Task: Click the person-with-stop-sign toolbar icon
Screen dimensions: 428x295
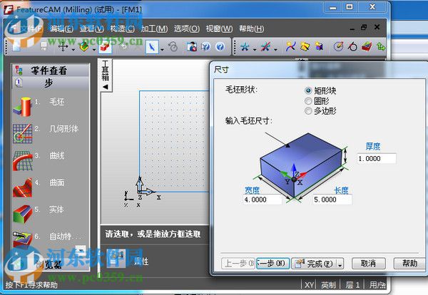Action: tap(191, 47)
